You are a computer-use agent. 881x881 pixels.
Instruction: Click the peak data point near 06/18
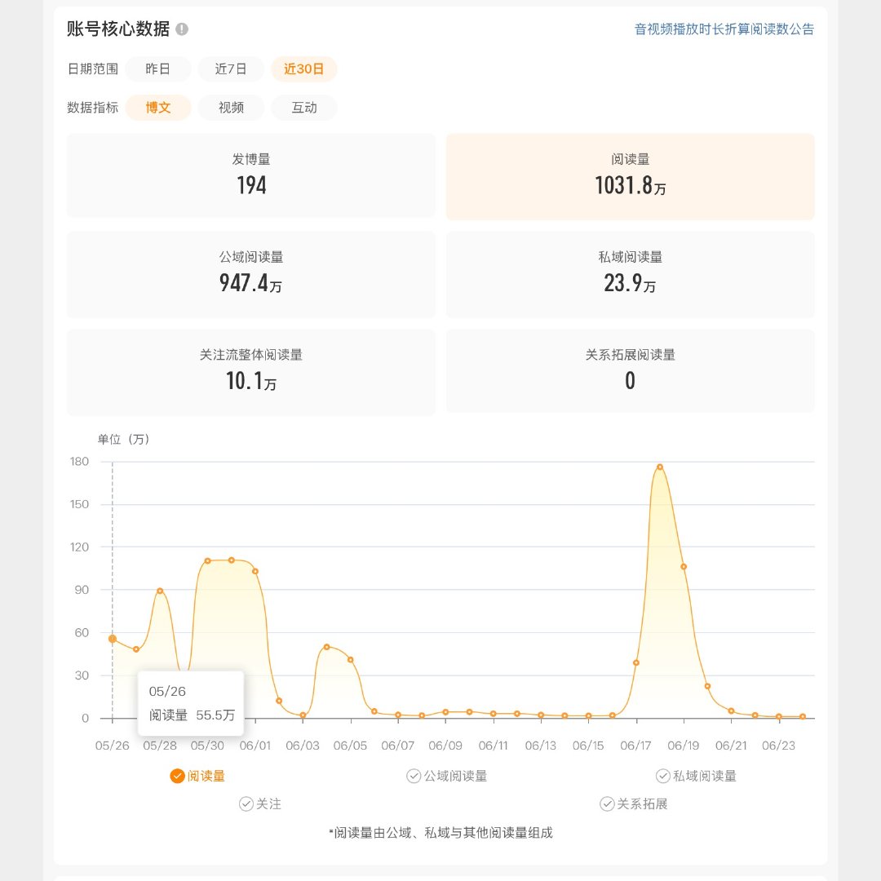coord(660,467)
